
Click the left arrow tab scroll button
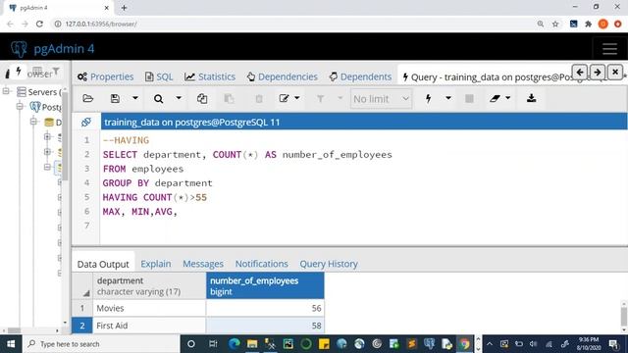click(x=580, y=73)
